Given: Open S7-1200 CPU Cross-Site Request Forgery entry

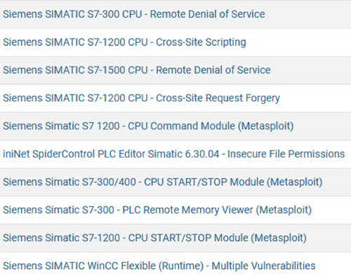Looking at the screenshot, I should pos(141,98).
